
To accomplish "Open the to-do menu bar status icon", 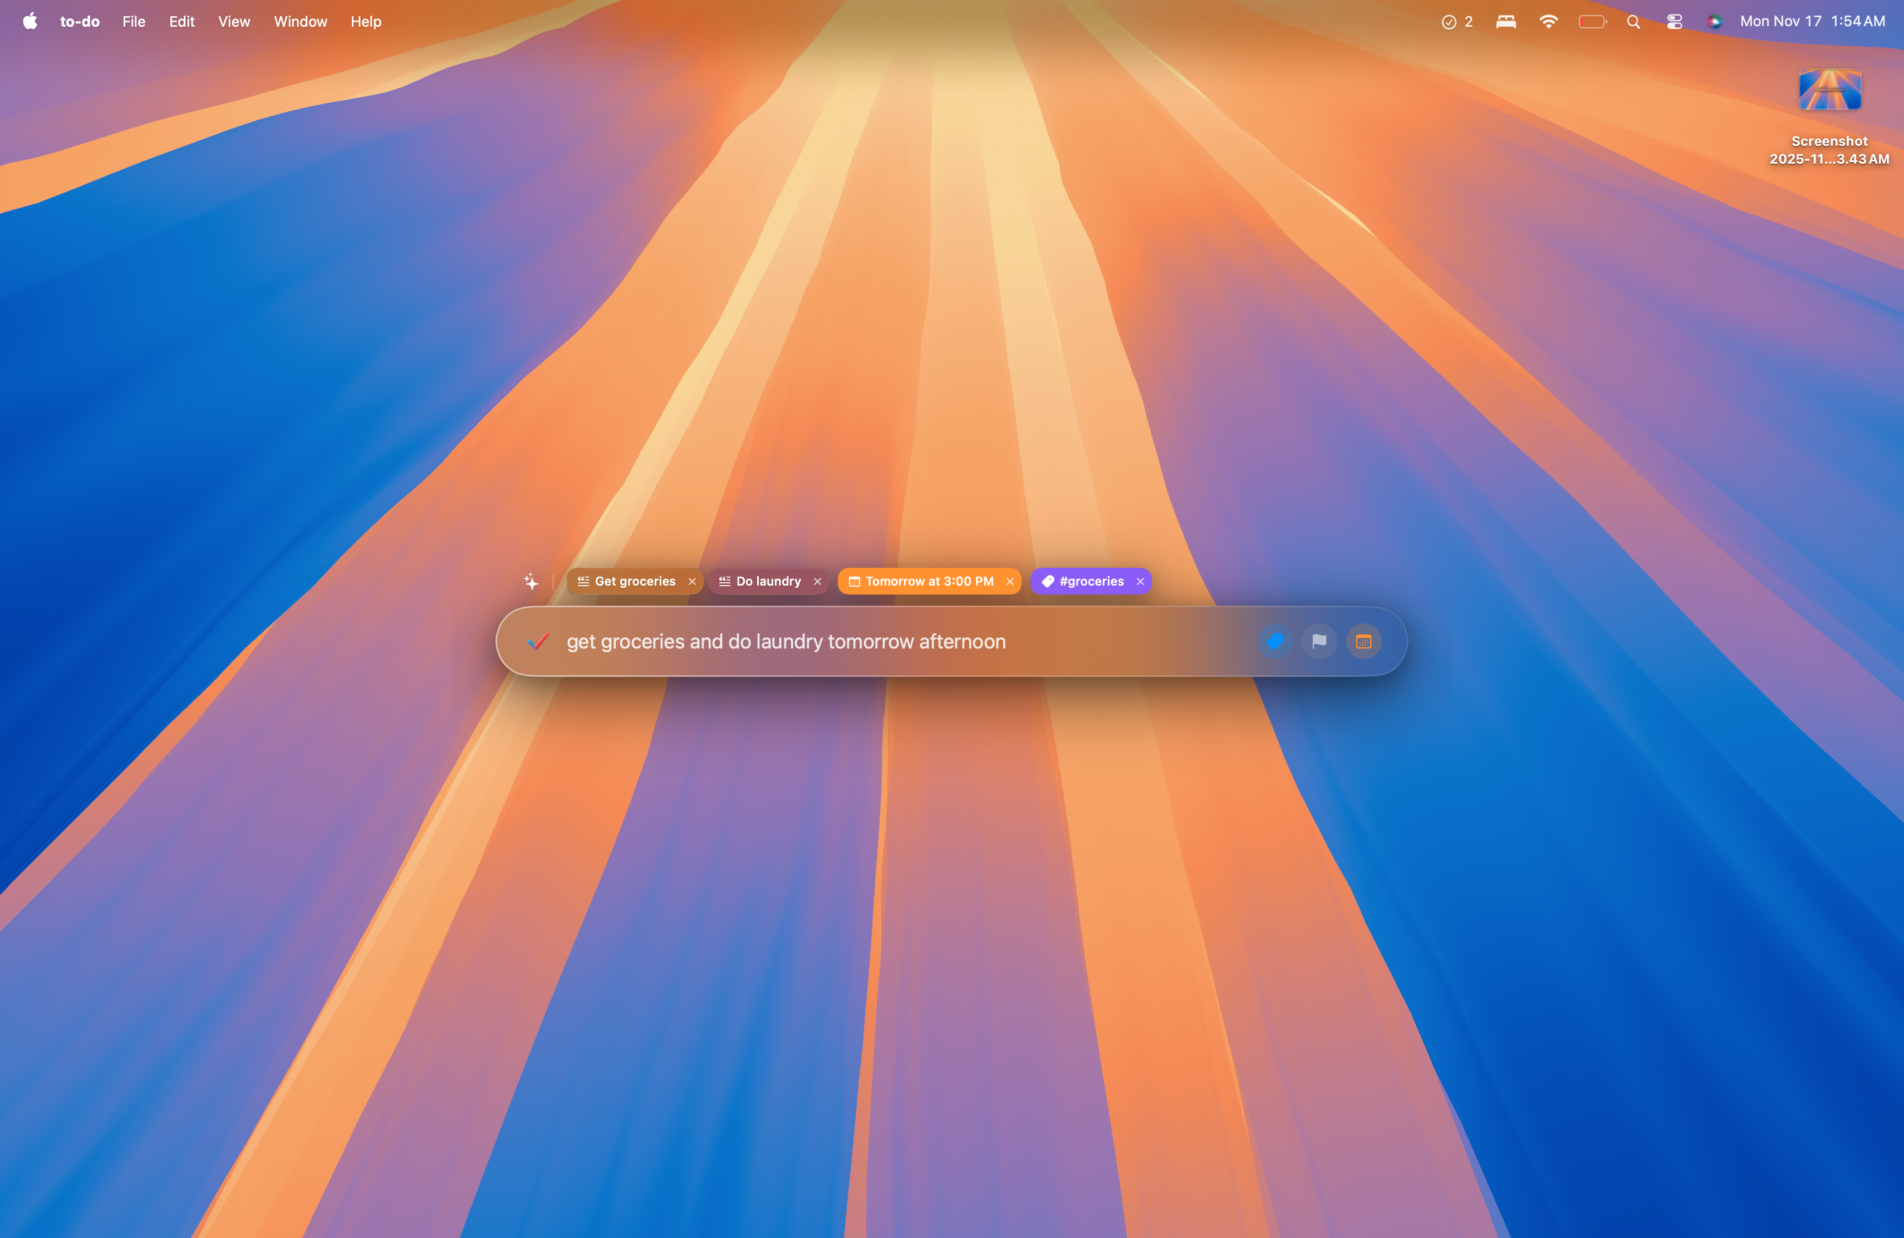I will click(x=1456, y=22).
